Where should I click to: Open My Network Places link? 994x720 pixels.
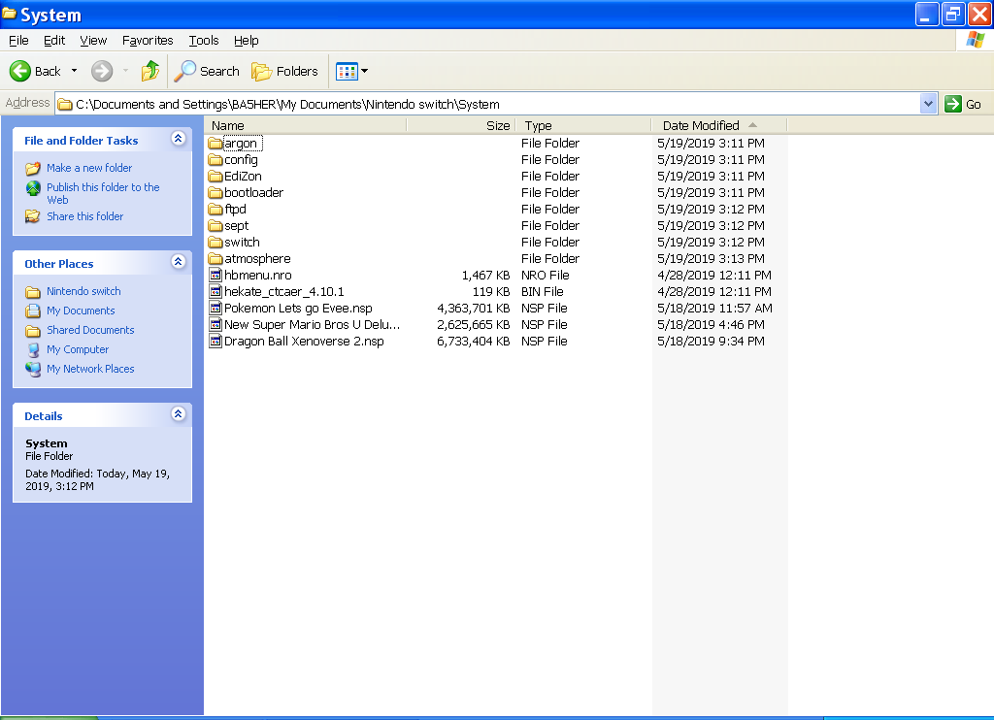click(90, 368)
